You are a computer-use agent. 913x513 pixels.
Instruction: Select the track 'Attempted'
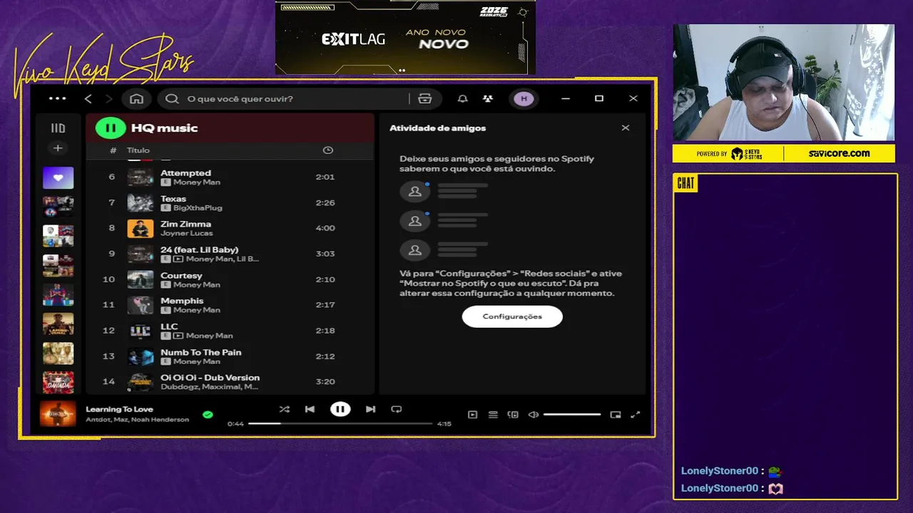(x=230, y=177)
